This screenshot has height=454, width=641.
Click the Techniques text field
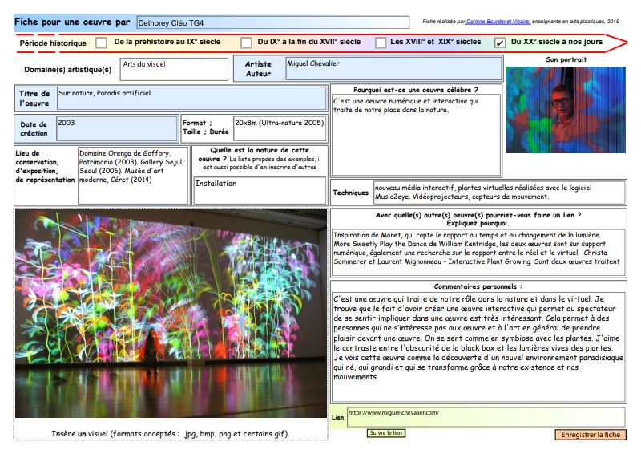point(498,192)
